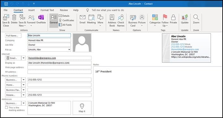The image size is (223, 118).
Task: Click the Save icon in title bar
Action: click(6, 4)
